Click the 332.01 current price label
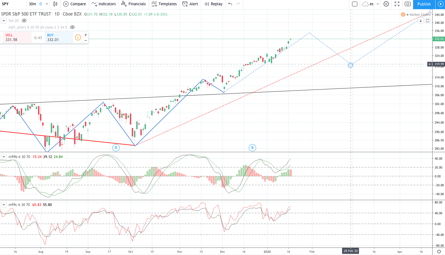The height and width of the screenshot is (255, 445). [439, 39]
